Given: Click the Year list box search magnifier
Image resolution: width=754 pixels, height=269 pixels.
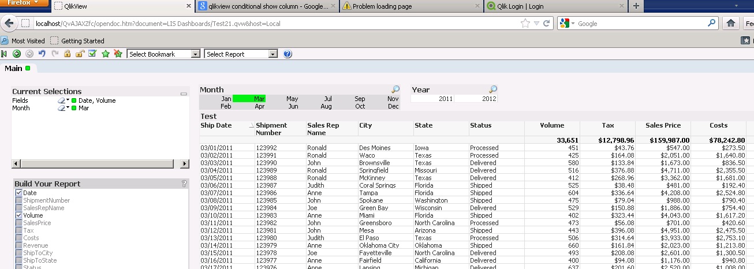Looking at the screenshot, I should click(x=493, y=89).
